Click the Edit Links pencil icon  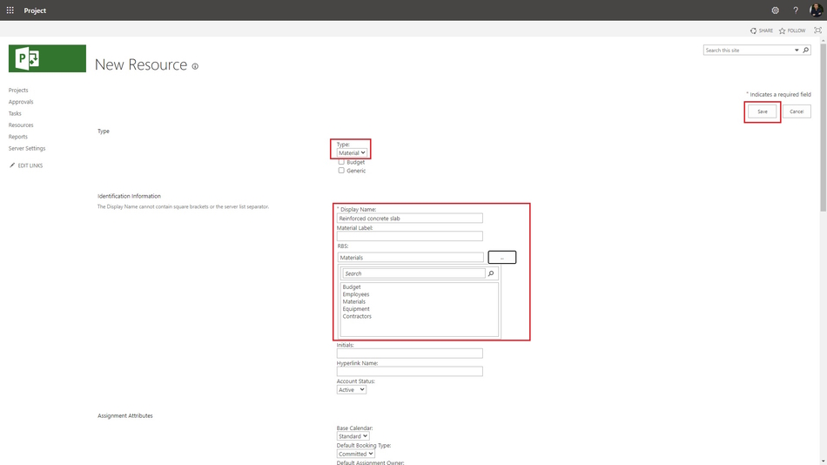coord(12,165)
